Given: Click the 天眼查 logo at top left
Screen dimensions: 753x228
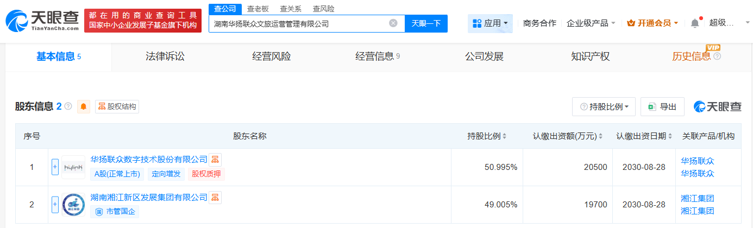Looking at the screenshot, I should tap(41, 22).
